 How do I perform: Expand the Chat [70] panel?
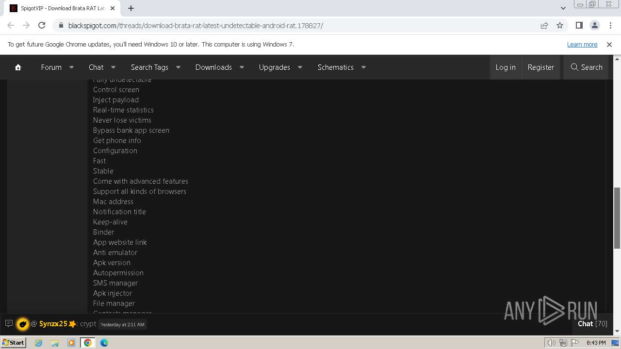(x=592, y=324)
